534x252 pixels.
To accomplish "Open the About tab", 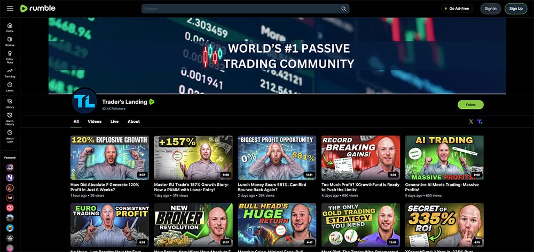I will click(x=134, y=122).
